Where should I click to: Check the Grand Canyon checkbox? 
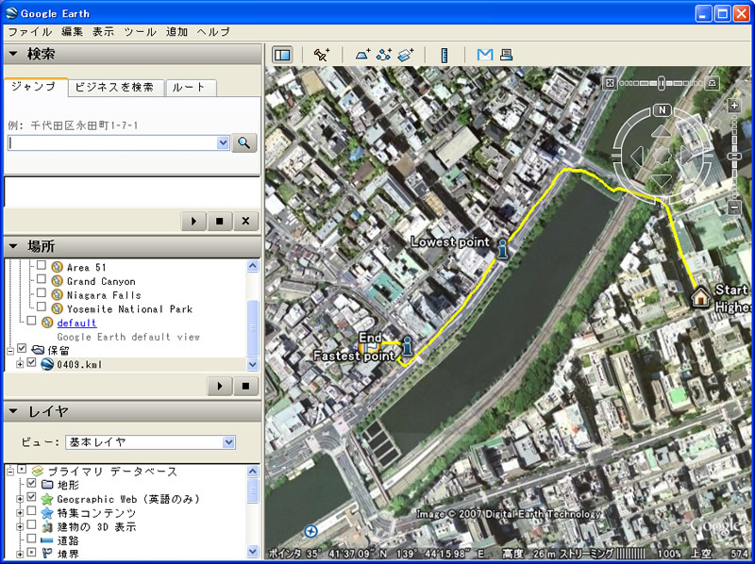click(42, 279)
